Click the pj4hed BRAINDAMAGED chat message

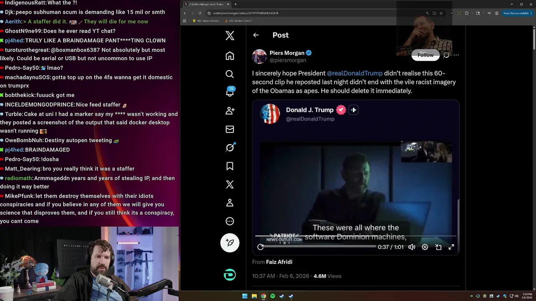(x=37, y=150)
